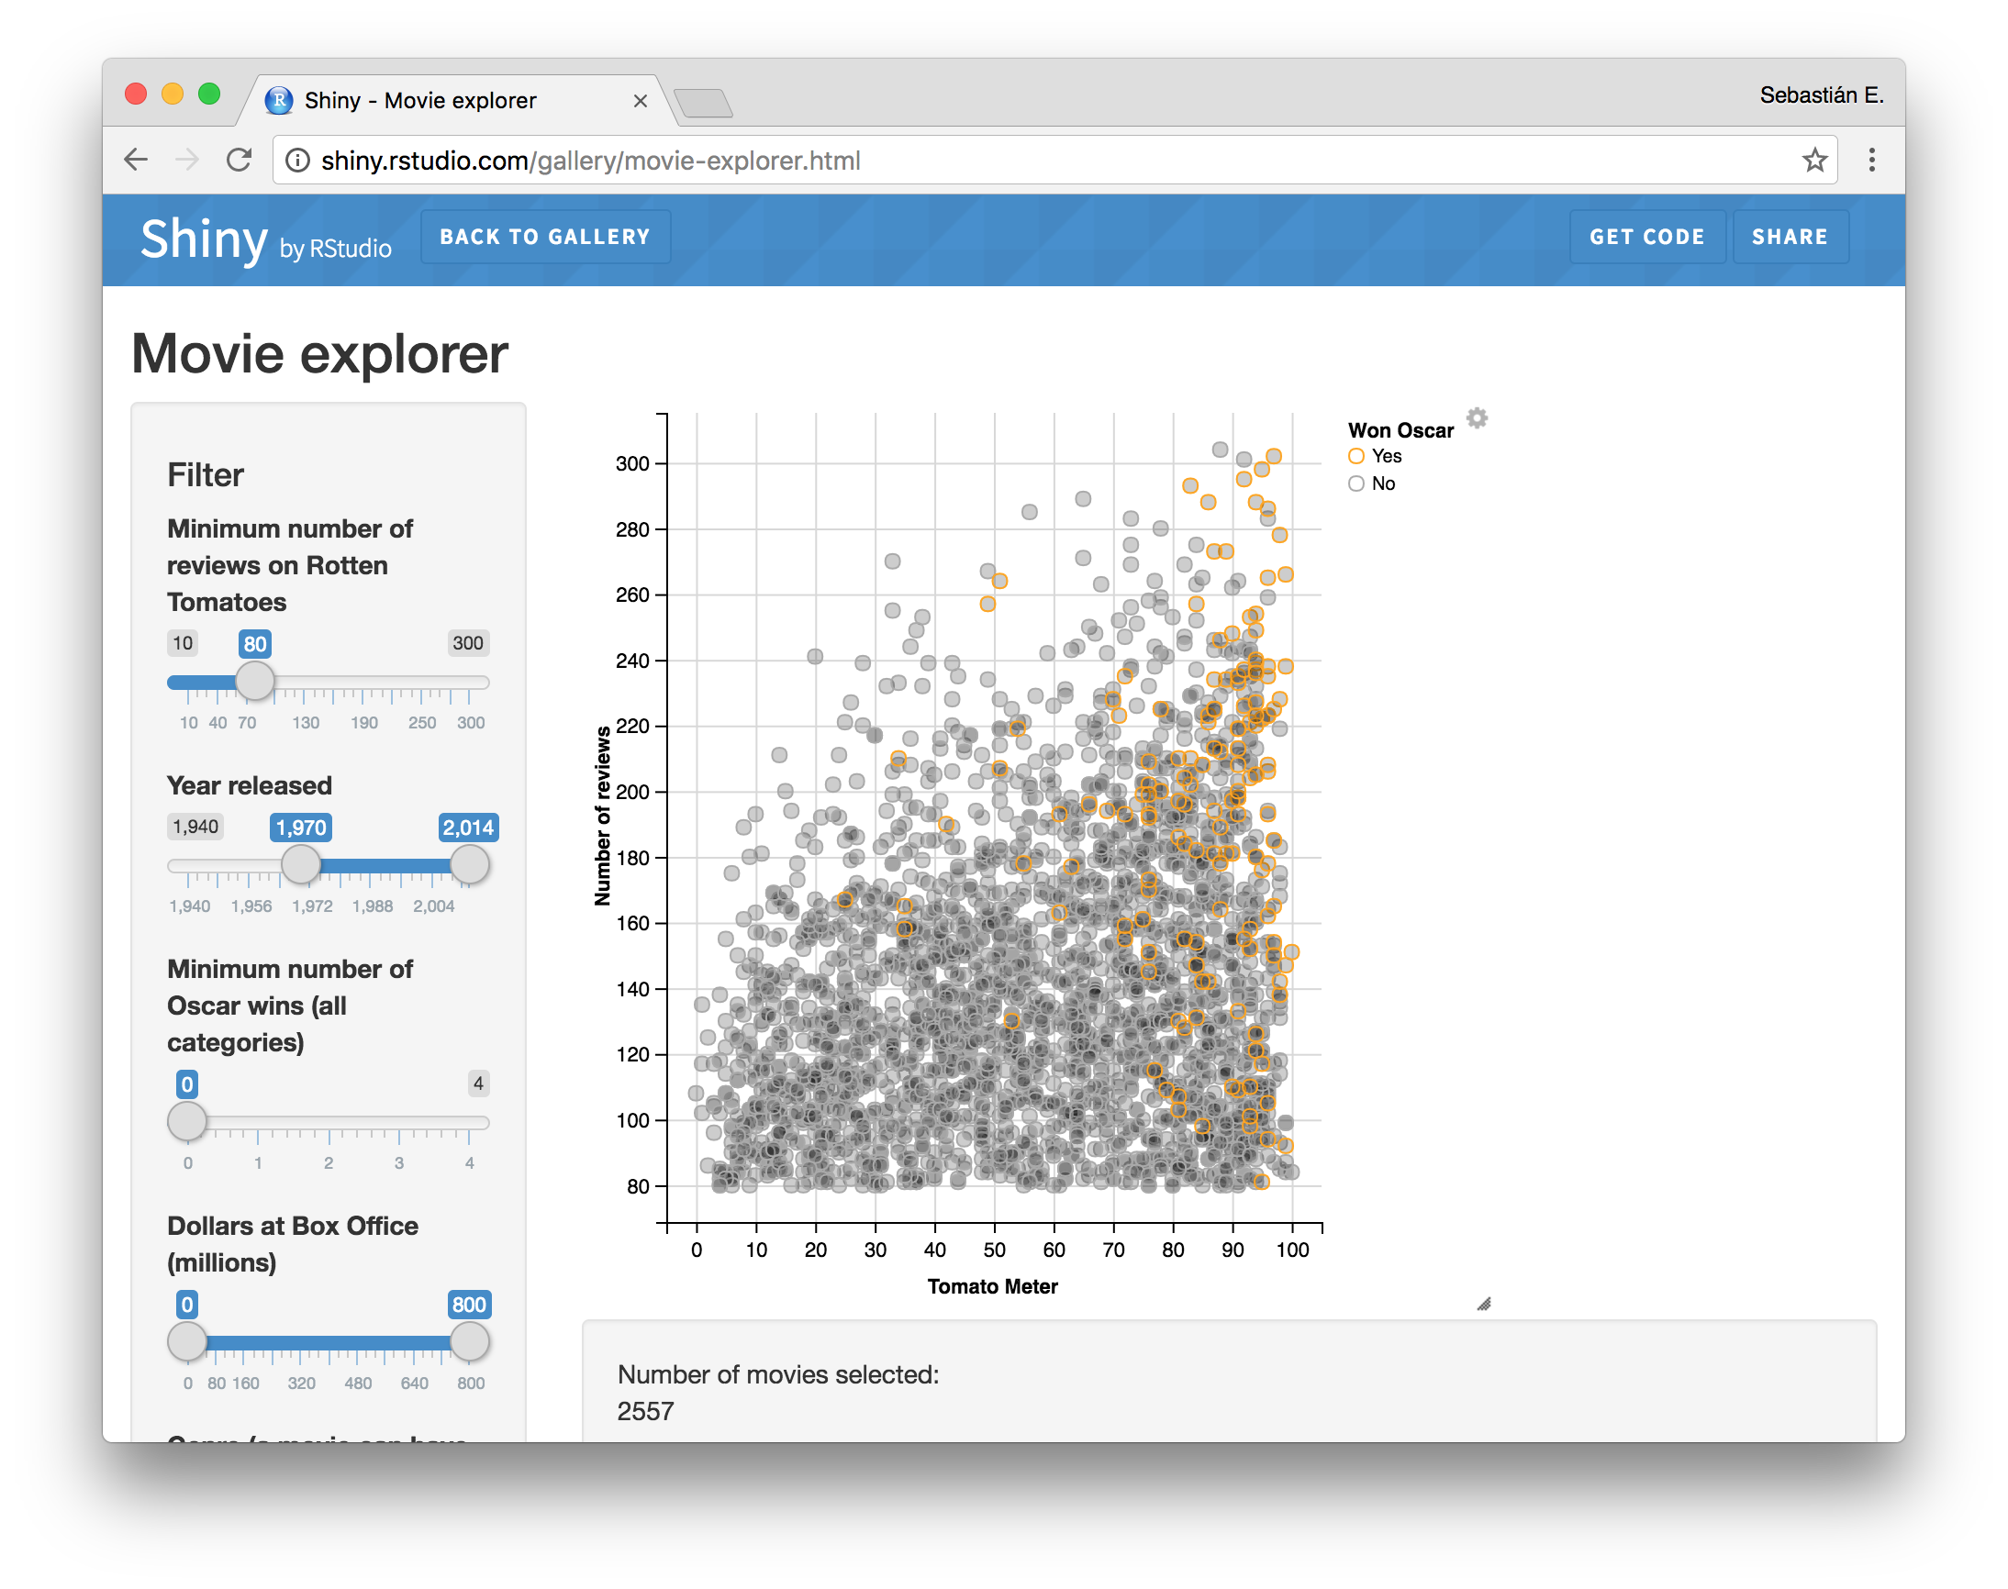Click the Oscar wins slider handle at 0
The image size is (2008, 1589).
pos(187,1121)
